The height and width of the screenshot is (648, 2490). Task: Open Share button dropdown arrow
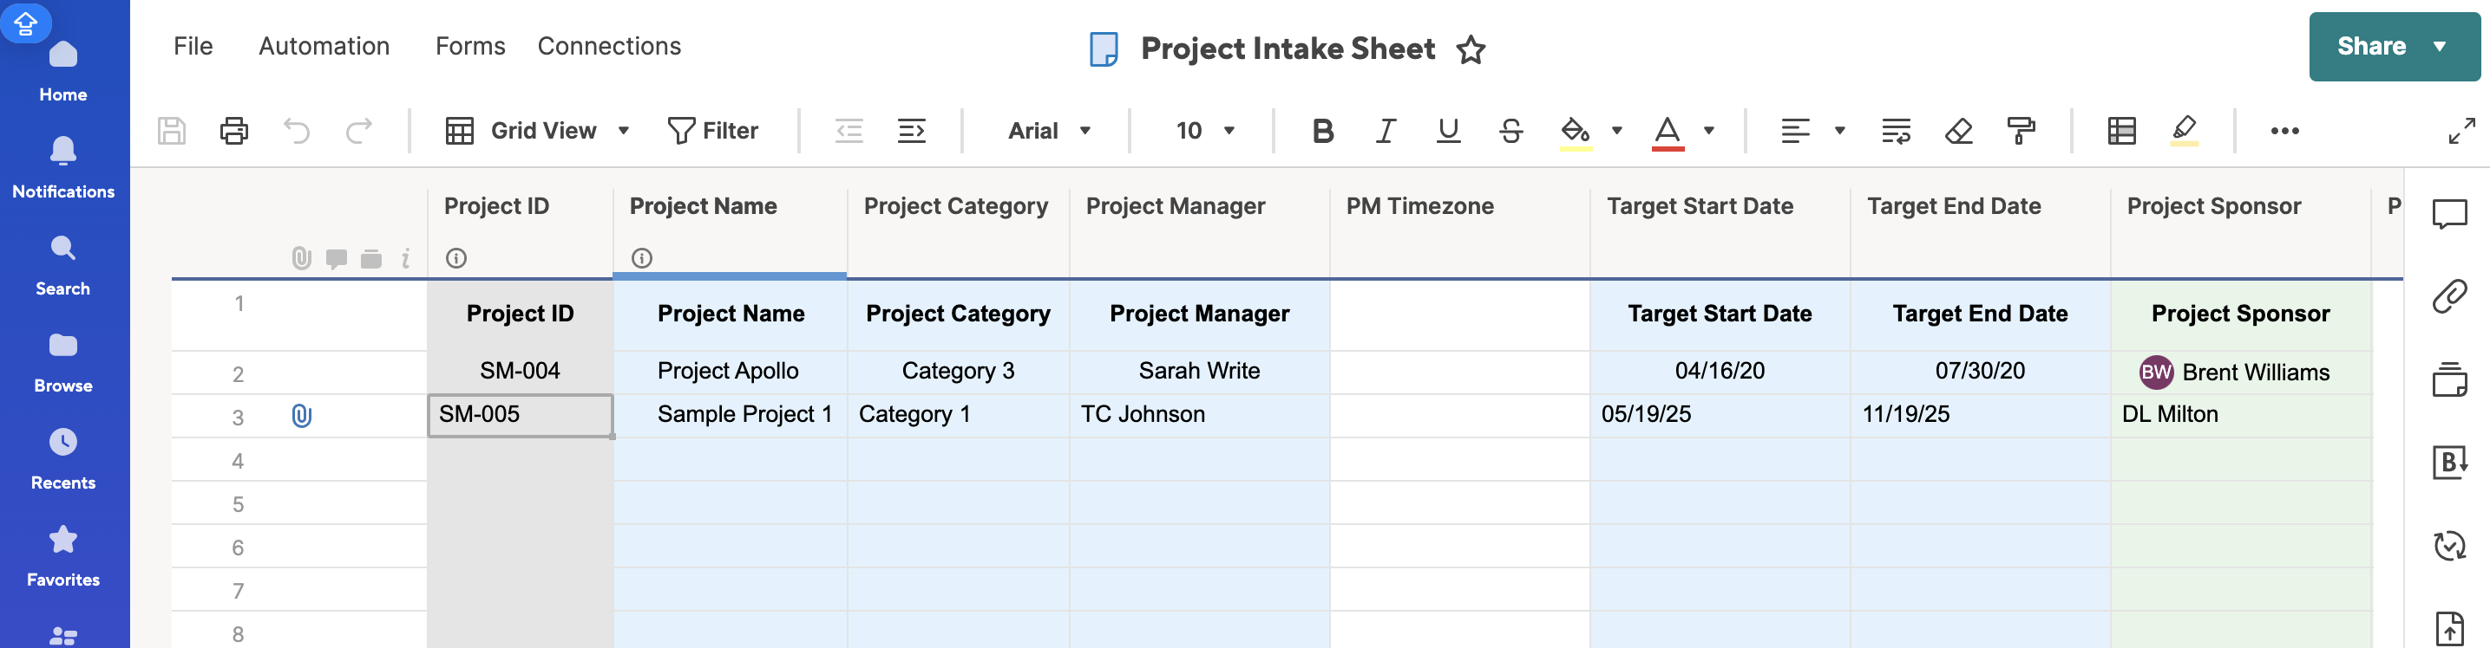point(2440,47)
